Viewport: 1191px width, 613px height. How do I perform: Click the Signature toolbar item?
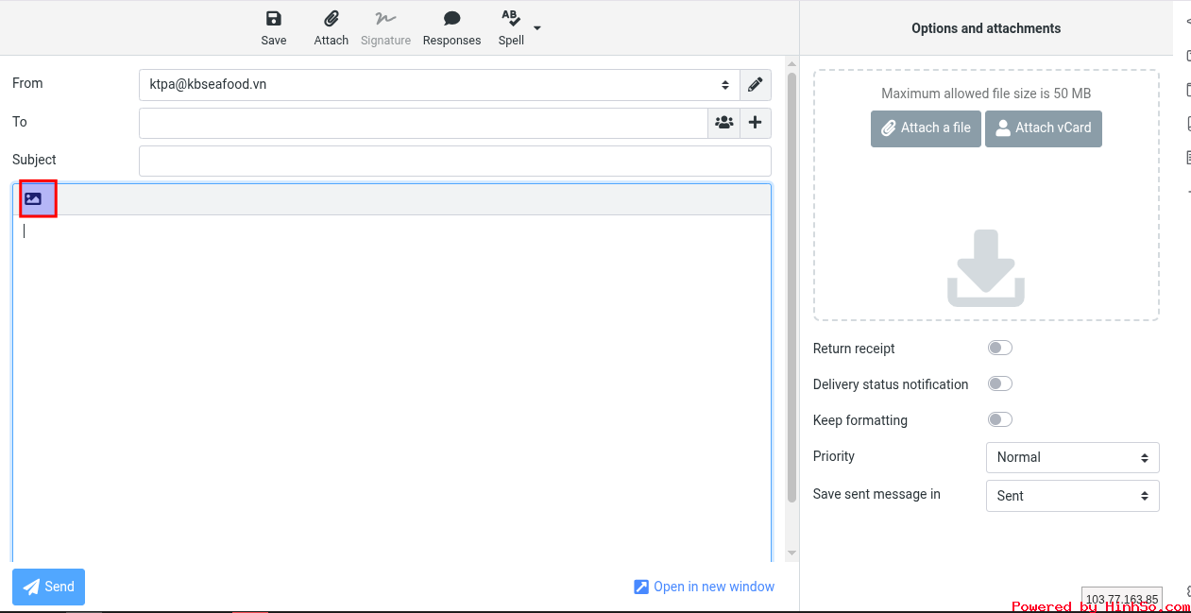tap(385, 27)
